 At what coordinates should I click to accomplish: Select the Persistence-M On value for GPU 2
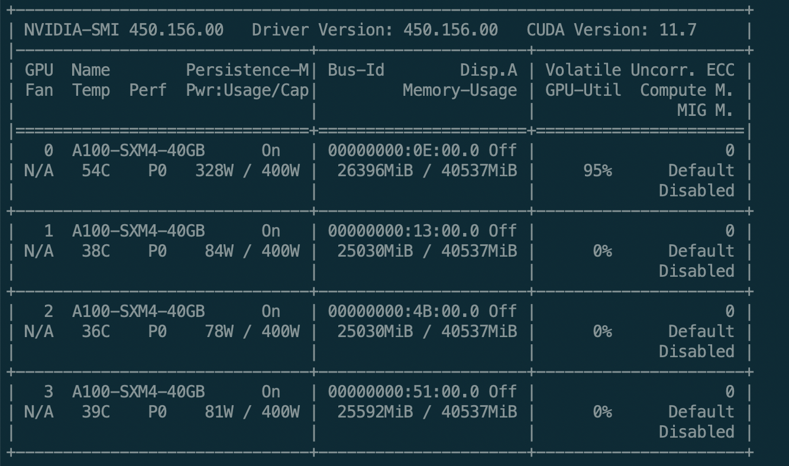(271, 311)
